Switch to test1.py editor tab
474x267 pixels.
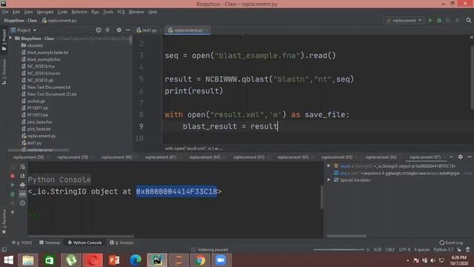click(147, 30)
